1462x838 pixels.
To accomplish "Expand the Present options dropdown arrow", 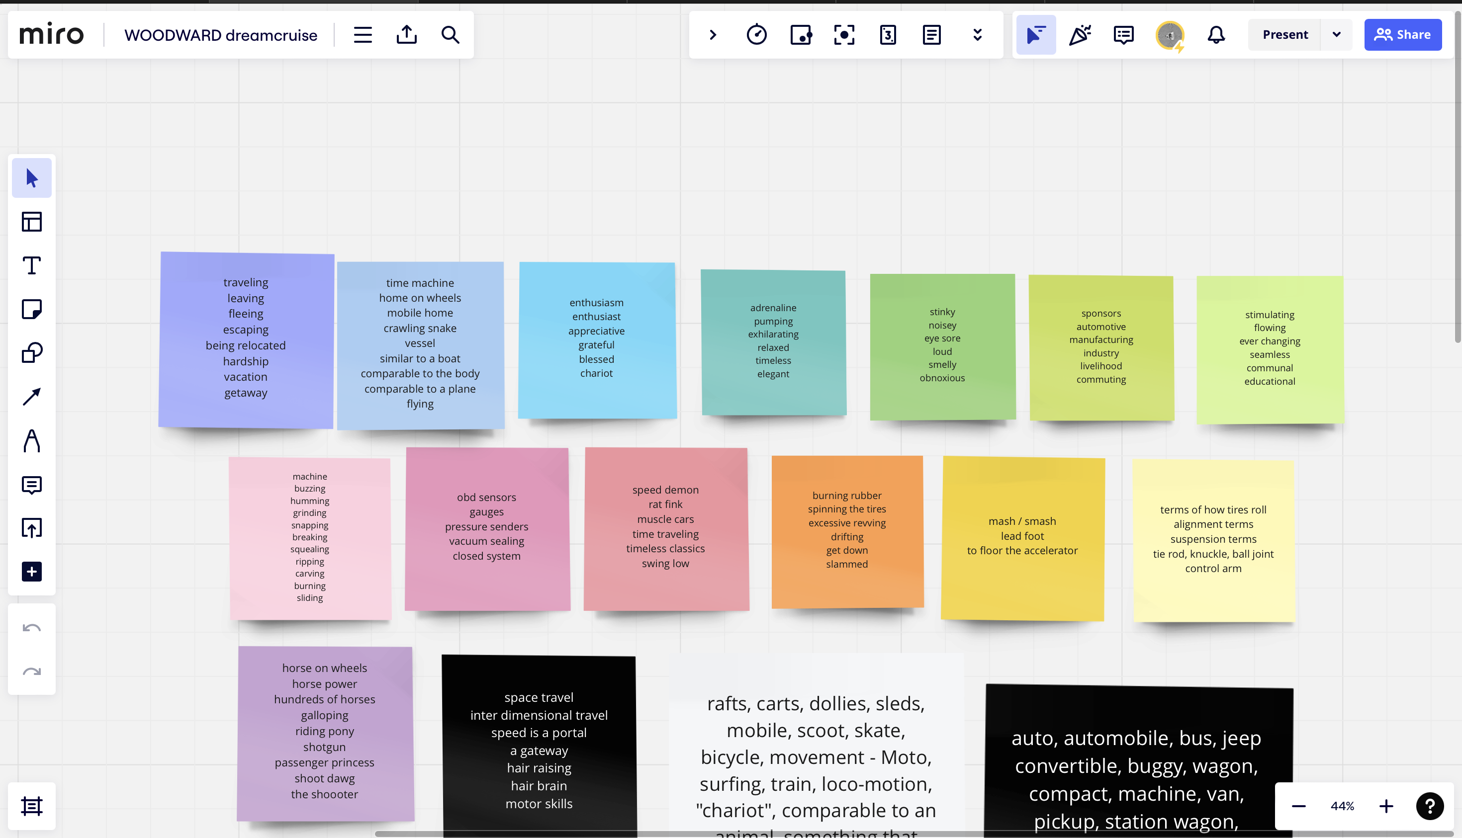I will tap(1337, 34).
